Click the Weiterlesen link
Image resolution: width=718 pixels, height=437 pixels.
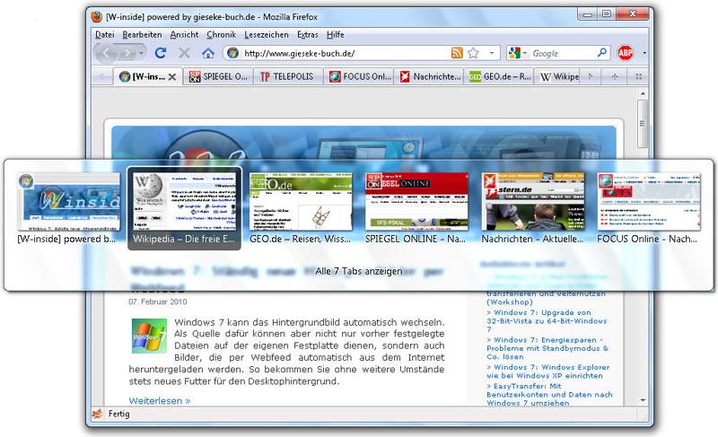point(160,400)
